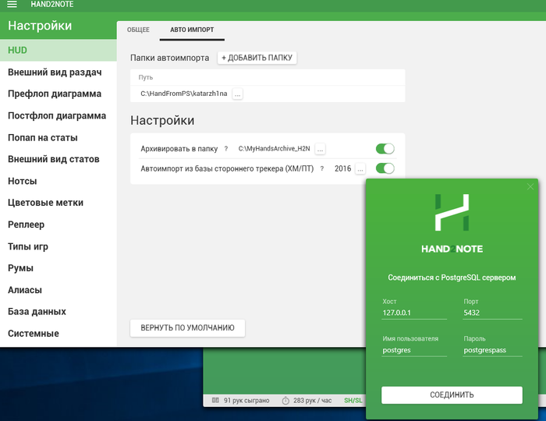546x421 pixels.
Task: Click the ДОБАВИТЬ ПАПКУ button
Action: pos(257,58)
